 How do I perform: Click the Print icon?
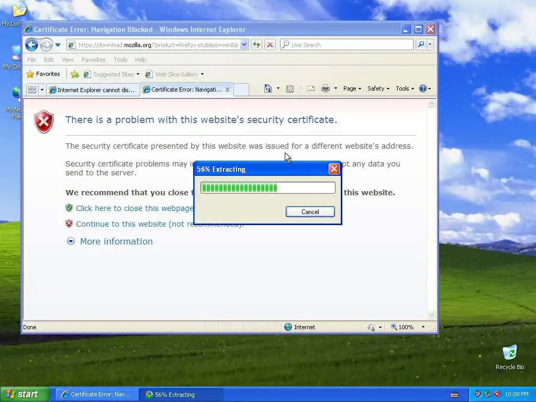pyautogui.click(x=326, y=89)
